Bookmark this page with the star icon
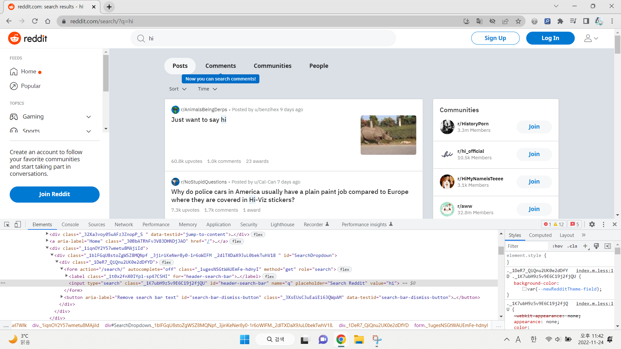This screenshot has height=349, width=621. (518, 21)
